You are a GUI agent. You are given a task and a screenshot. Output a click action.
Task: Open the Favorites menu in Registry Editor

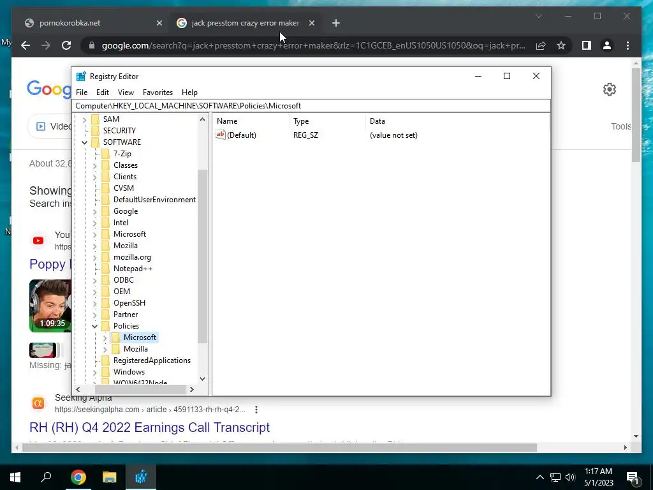158,93
